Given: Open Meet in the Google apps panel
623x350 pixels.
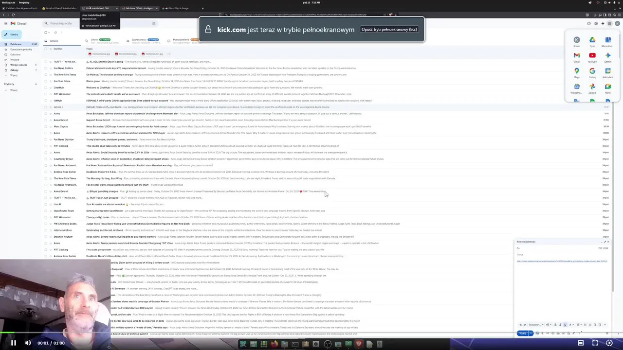Looking at the screenshot, I should click(607, 88).
